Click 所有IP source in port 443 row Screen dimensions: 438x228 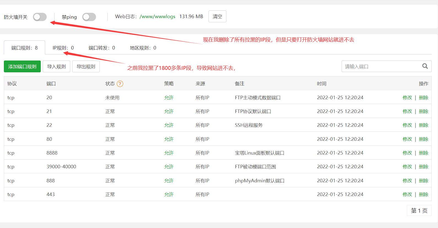(202, 194)
